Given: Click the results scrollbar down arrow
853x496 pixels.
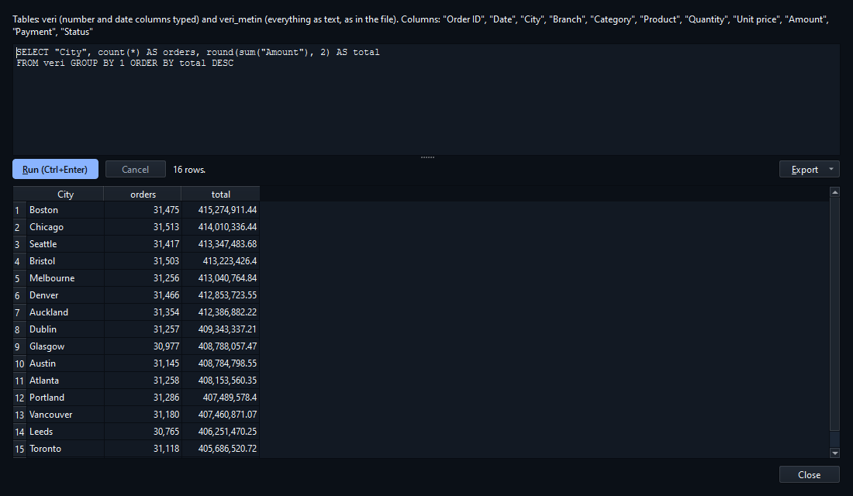Looking at the screenshot, I should [x=834, y=453].
